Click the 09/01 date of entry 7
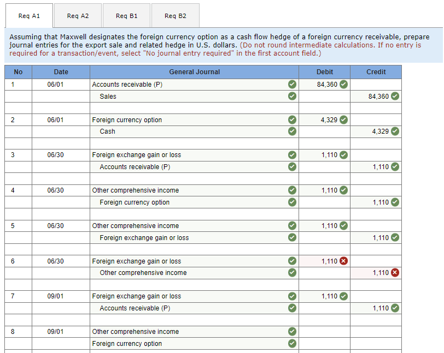Image resolution: width=444 pixels, height=353 pixels. (55, 296)
